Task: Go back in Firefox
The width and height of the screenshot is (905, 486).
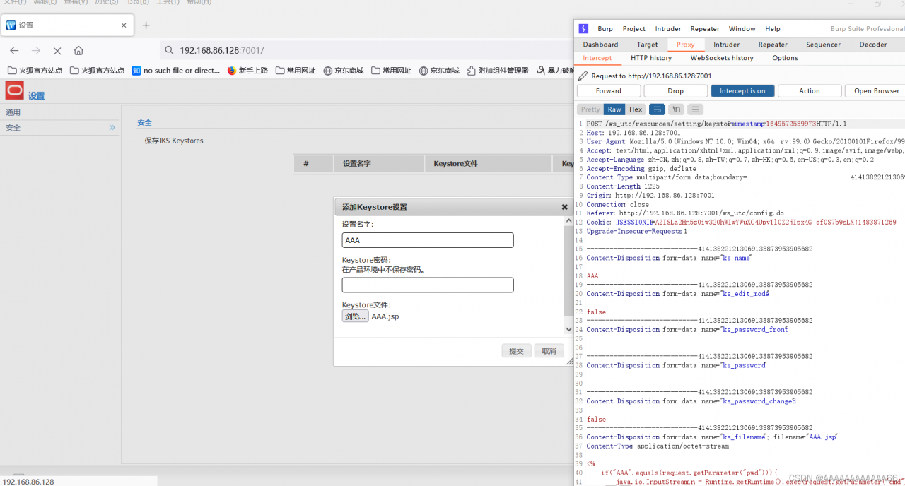Action: pos(14,50)
